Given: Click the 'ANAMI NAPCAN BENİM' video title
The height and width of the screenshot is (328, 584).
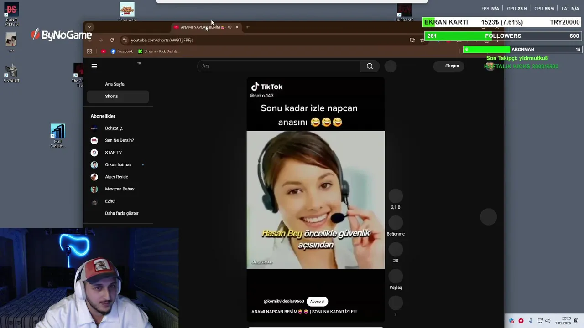Looking at the screenshot, I should pyautogui.click(x=304, y=312).
